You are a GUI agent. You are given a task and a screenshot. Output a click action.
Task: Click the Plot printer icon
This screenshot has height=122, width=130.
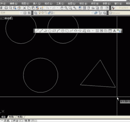[x=6, y=8]
